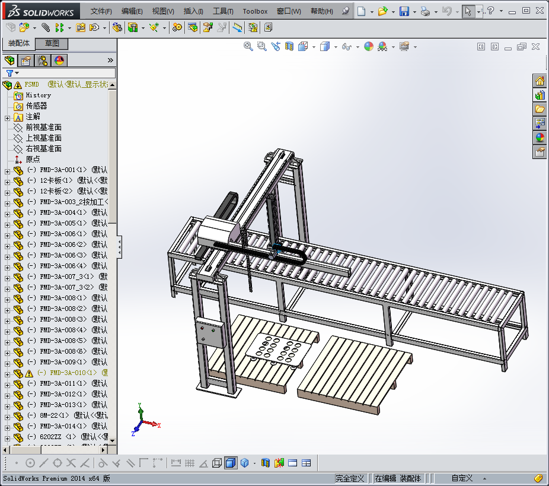
Task: Click the Smart Fasteners icon
Action: (81, 27)
